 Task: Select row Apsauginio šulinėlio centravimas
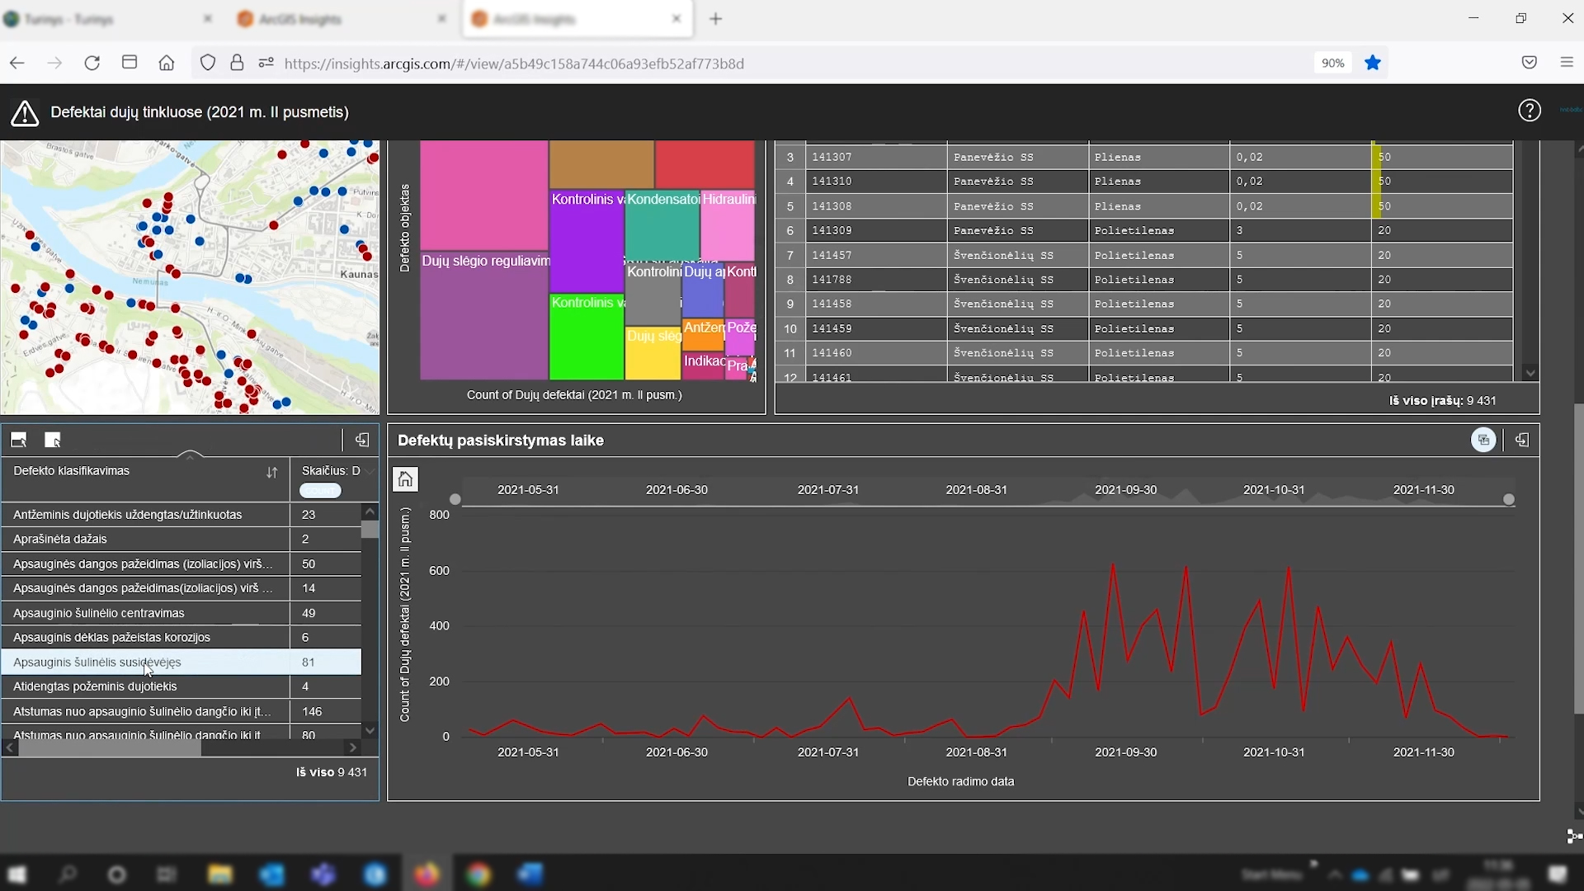[x=99, y=613]
